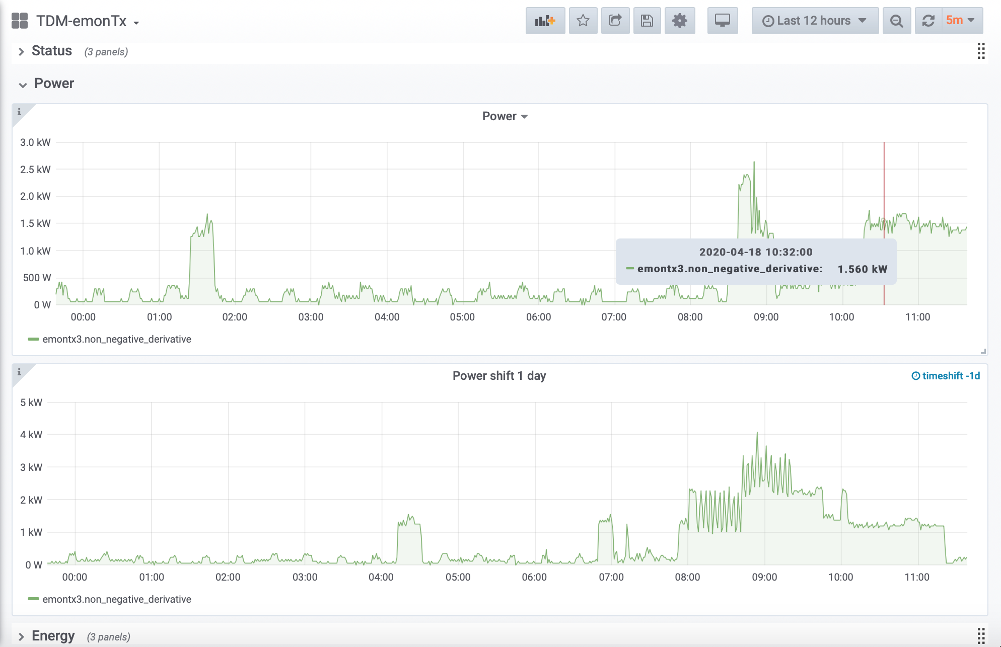This screenshot has width=1001, height=647.
Task: Click Power shift 1 day title
Action: click(498, 376)
